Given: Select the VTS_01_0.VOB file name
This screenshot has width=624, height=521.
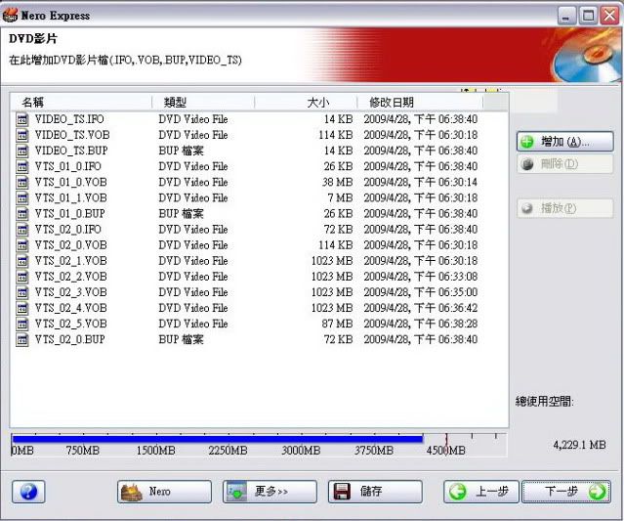Looking at the screenshot, I should click(71, 182).
